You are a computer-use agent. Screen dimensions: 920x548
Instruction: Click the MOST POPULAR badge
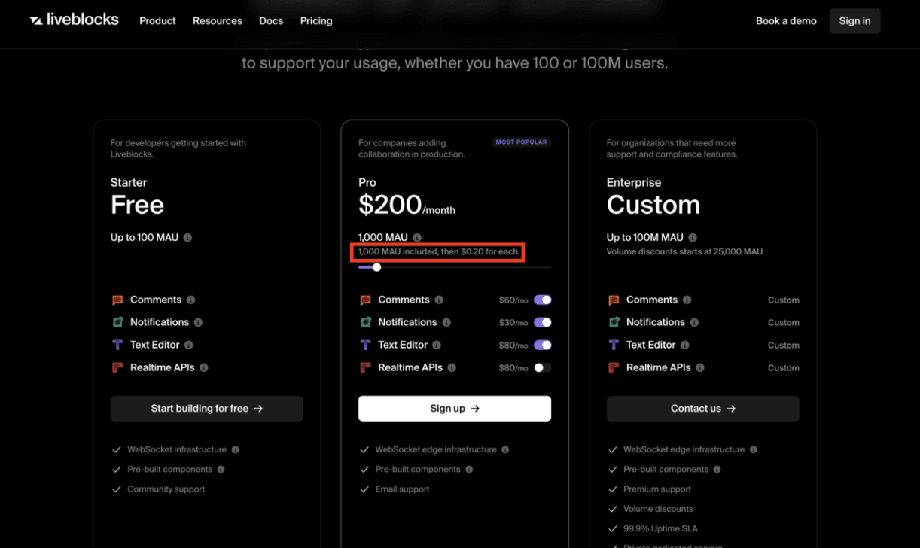click(522, 142)
